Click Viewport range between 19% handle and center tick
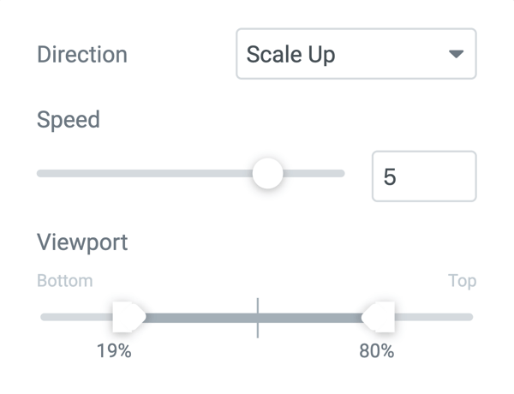The width and height of the screenshot is (514, 394). pyautogui.click(x=199, y=317)
